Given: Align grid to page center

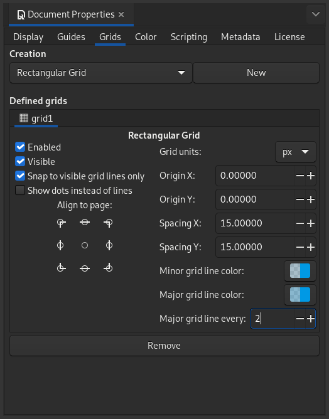Looking at the screenshot, I should [x=85, y=245].
